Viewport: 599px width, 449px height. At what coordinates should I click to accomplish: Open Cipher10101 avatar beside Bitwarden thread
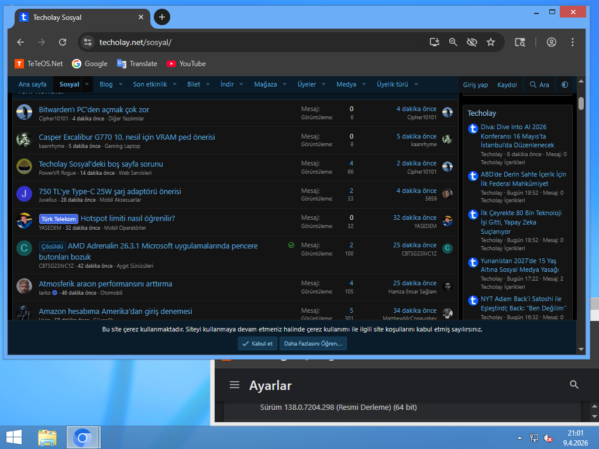click(x=24, y=112)
